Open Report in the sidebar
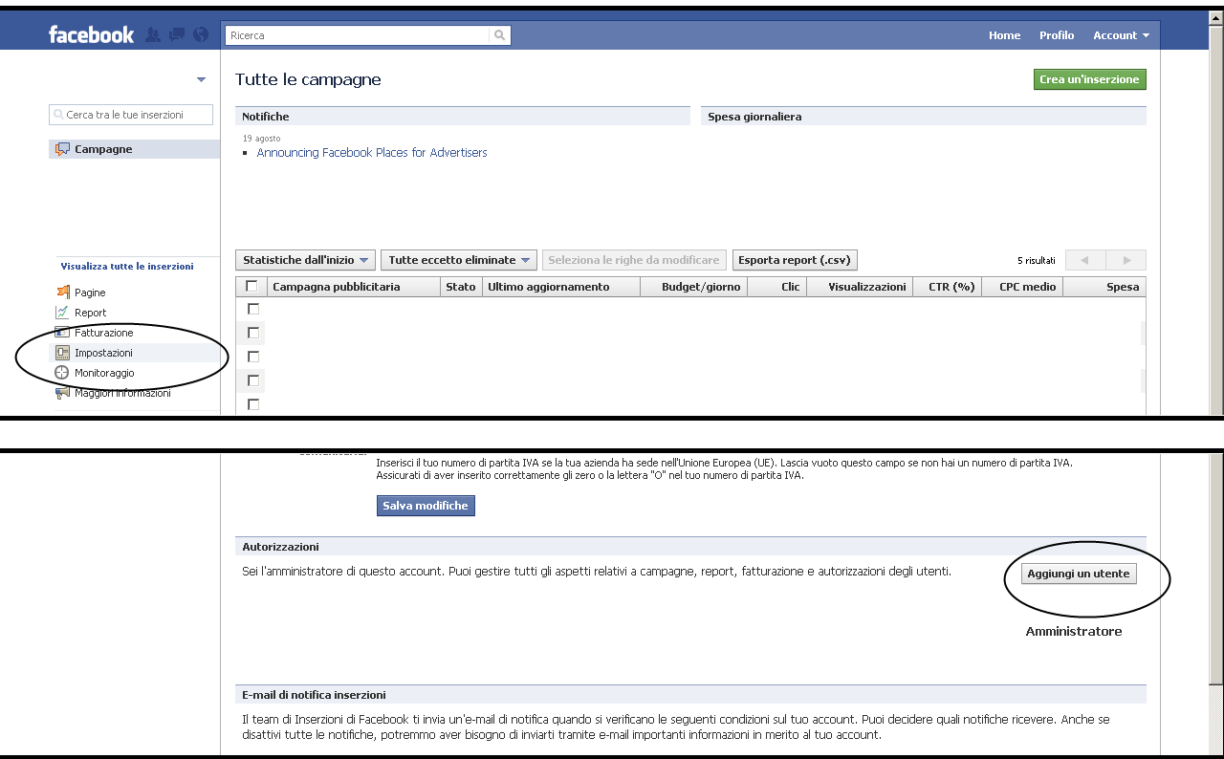The width and height of the screenshot is (1224, 759). click(91, 313)
